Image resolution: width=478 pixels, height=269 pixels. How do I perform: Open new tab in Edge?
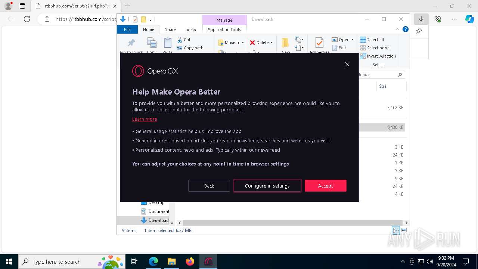pyautogui.click(x=127, y=6)
